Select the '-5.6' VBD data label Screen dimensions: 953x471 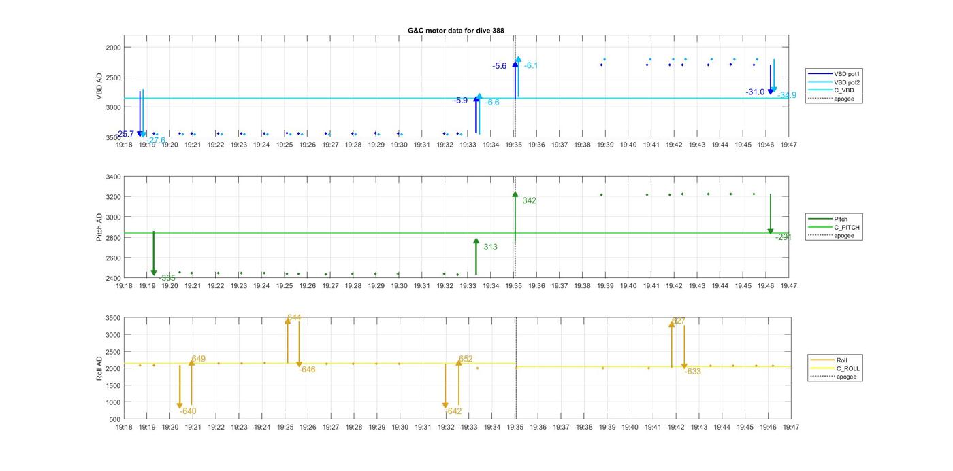(500, 66)
